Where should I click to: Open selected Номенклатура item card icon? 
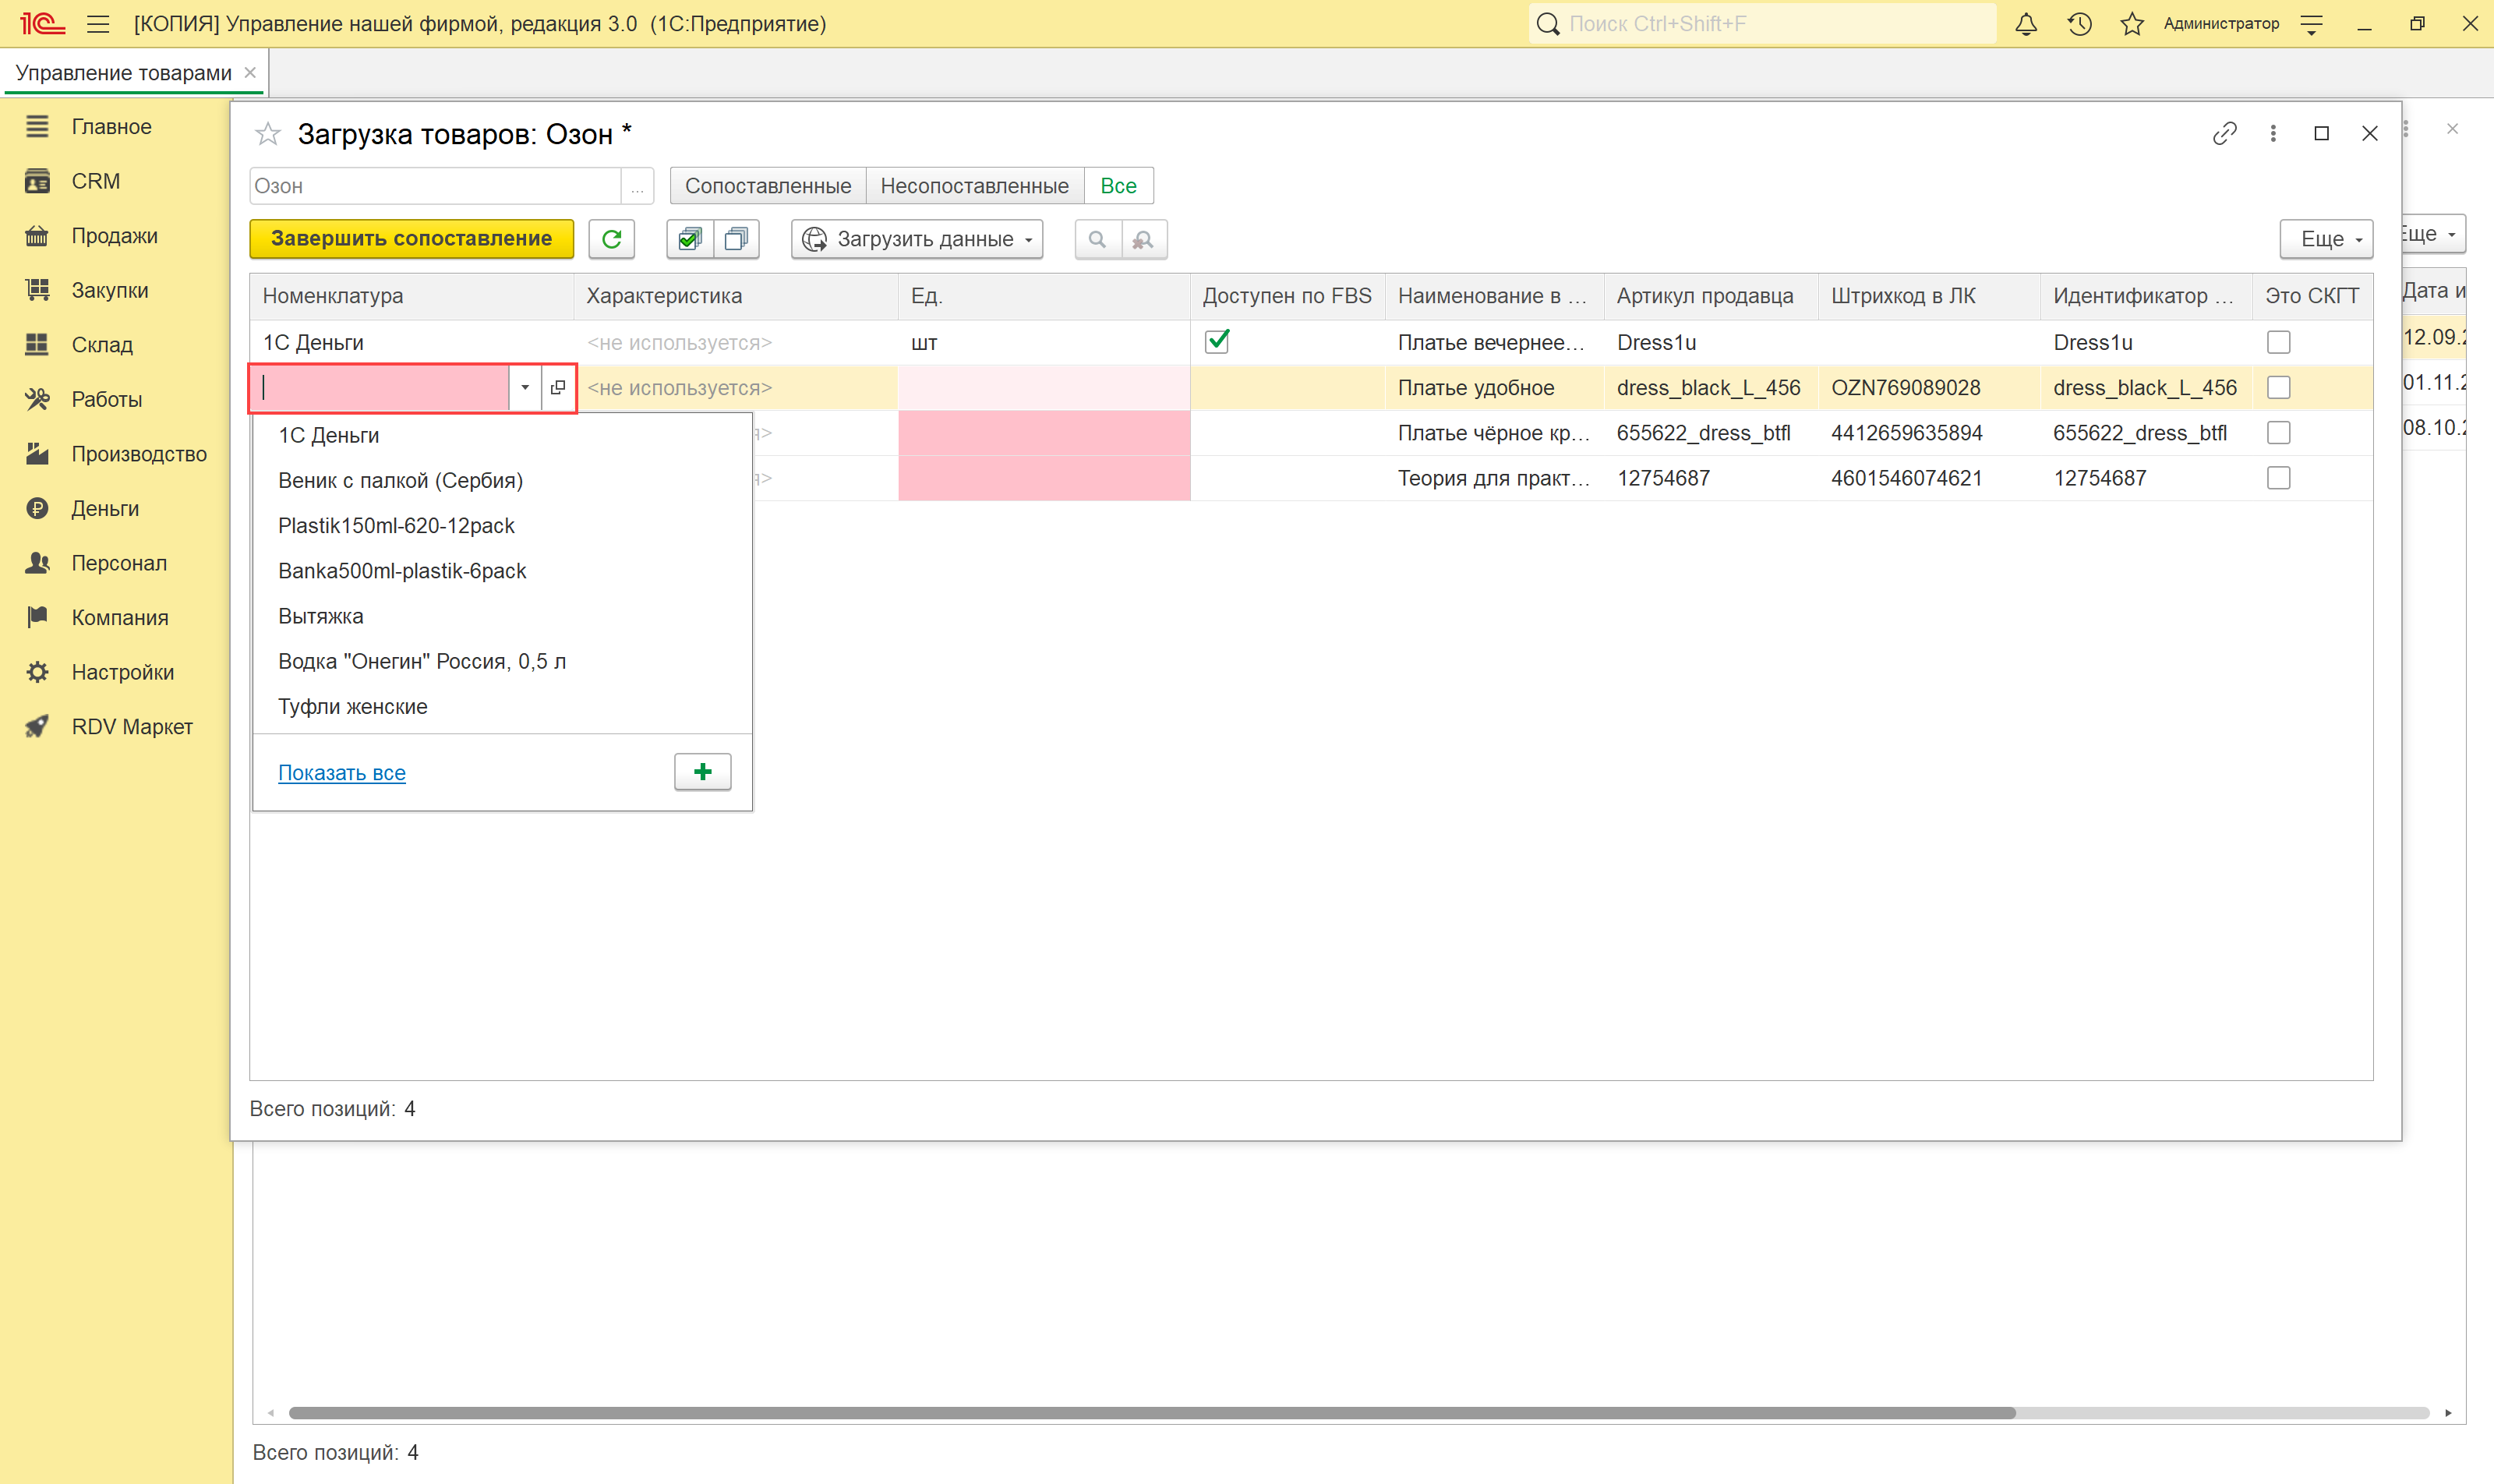[x=558, y=387]
